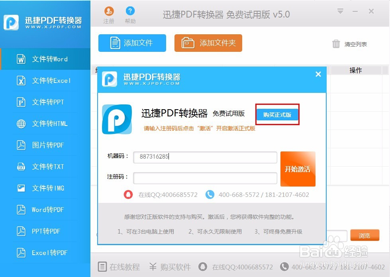This screenshot has width=390, height=277.
Task: Click the large P app icon in dialog
Action: pos(117,119)
